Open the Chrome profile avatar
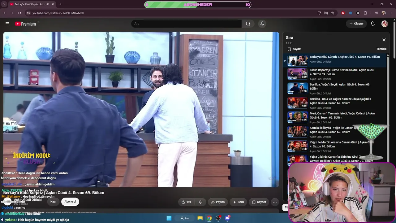 pyautogui.click(x=384, y=13)
